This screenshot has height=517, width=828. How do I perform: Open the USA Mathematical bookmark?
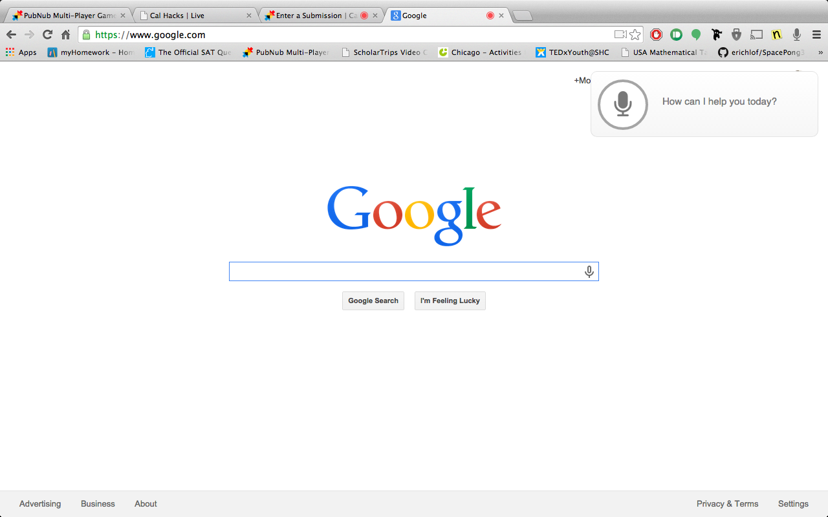[664, 52]
